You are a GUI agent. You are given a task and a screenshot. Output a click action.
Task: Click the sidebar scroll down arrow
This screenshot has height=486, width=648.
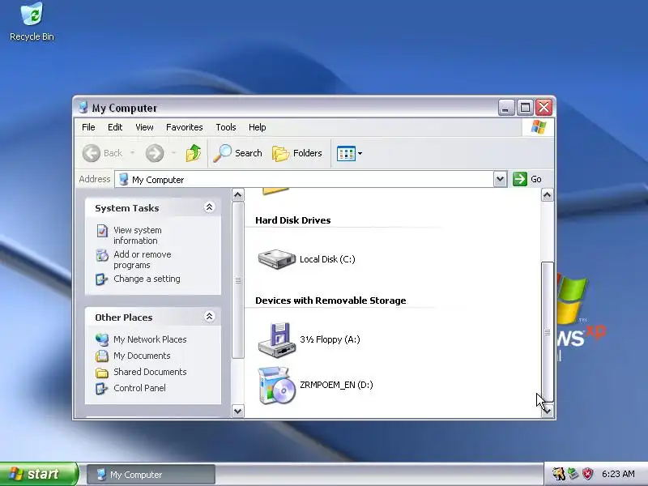pyautogui.click(x=237, y=411)
